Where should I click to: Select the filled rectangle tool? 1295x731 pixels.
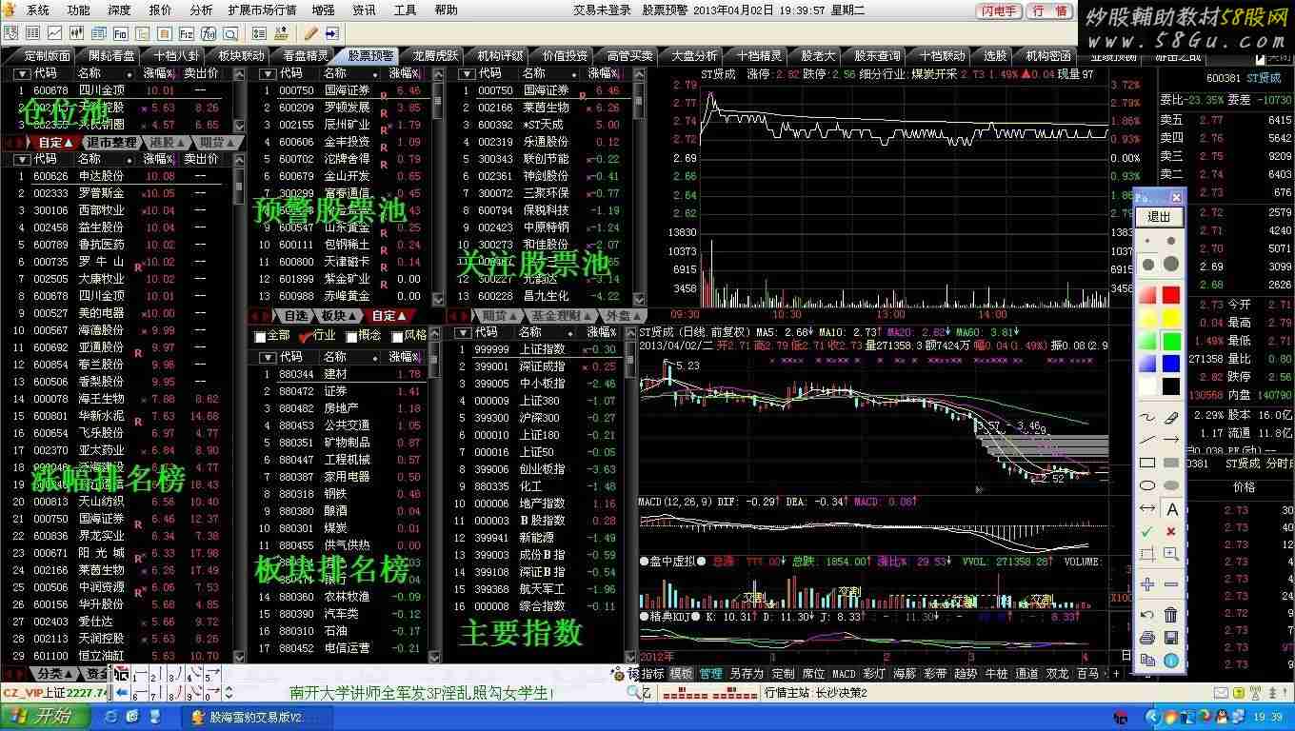pos(1171,463)
